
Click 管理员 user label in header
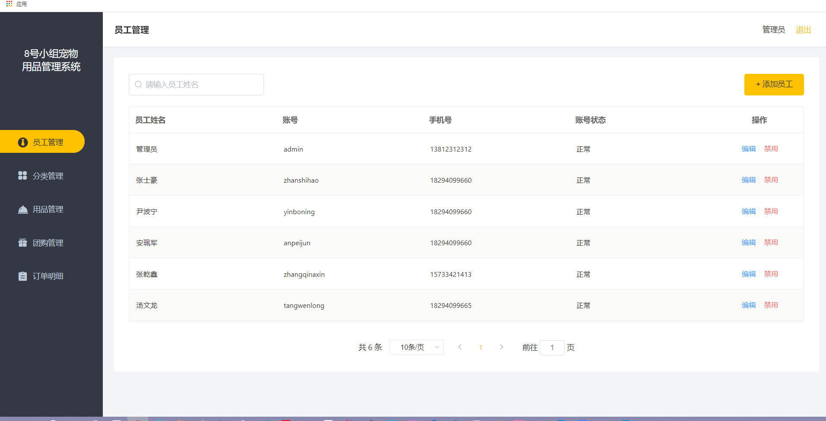coord(773,30)
